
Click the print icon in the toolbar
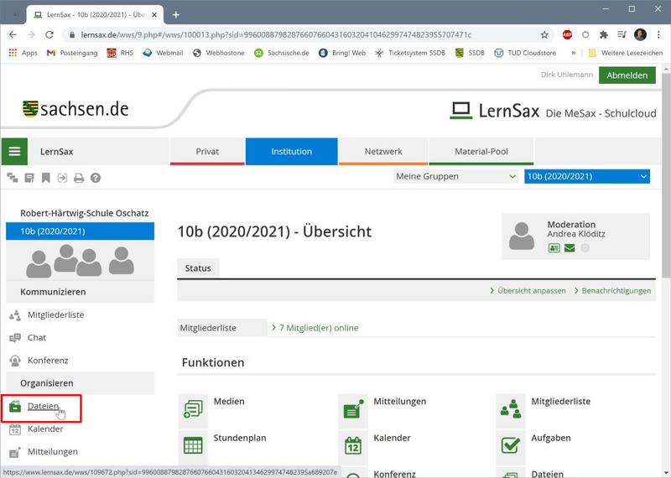[x=79, y=178]
